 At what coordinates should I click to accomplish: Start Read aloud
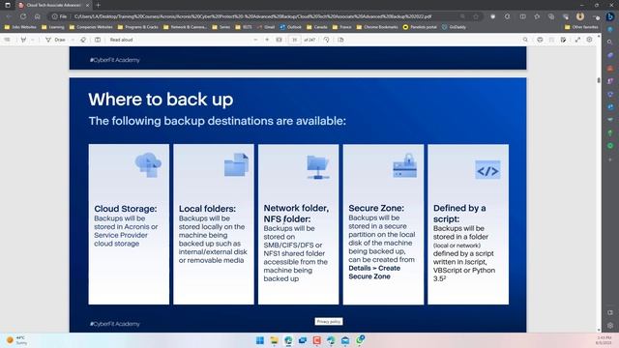coord(121,40)
